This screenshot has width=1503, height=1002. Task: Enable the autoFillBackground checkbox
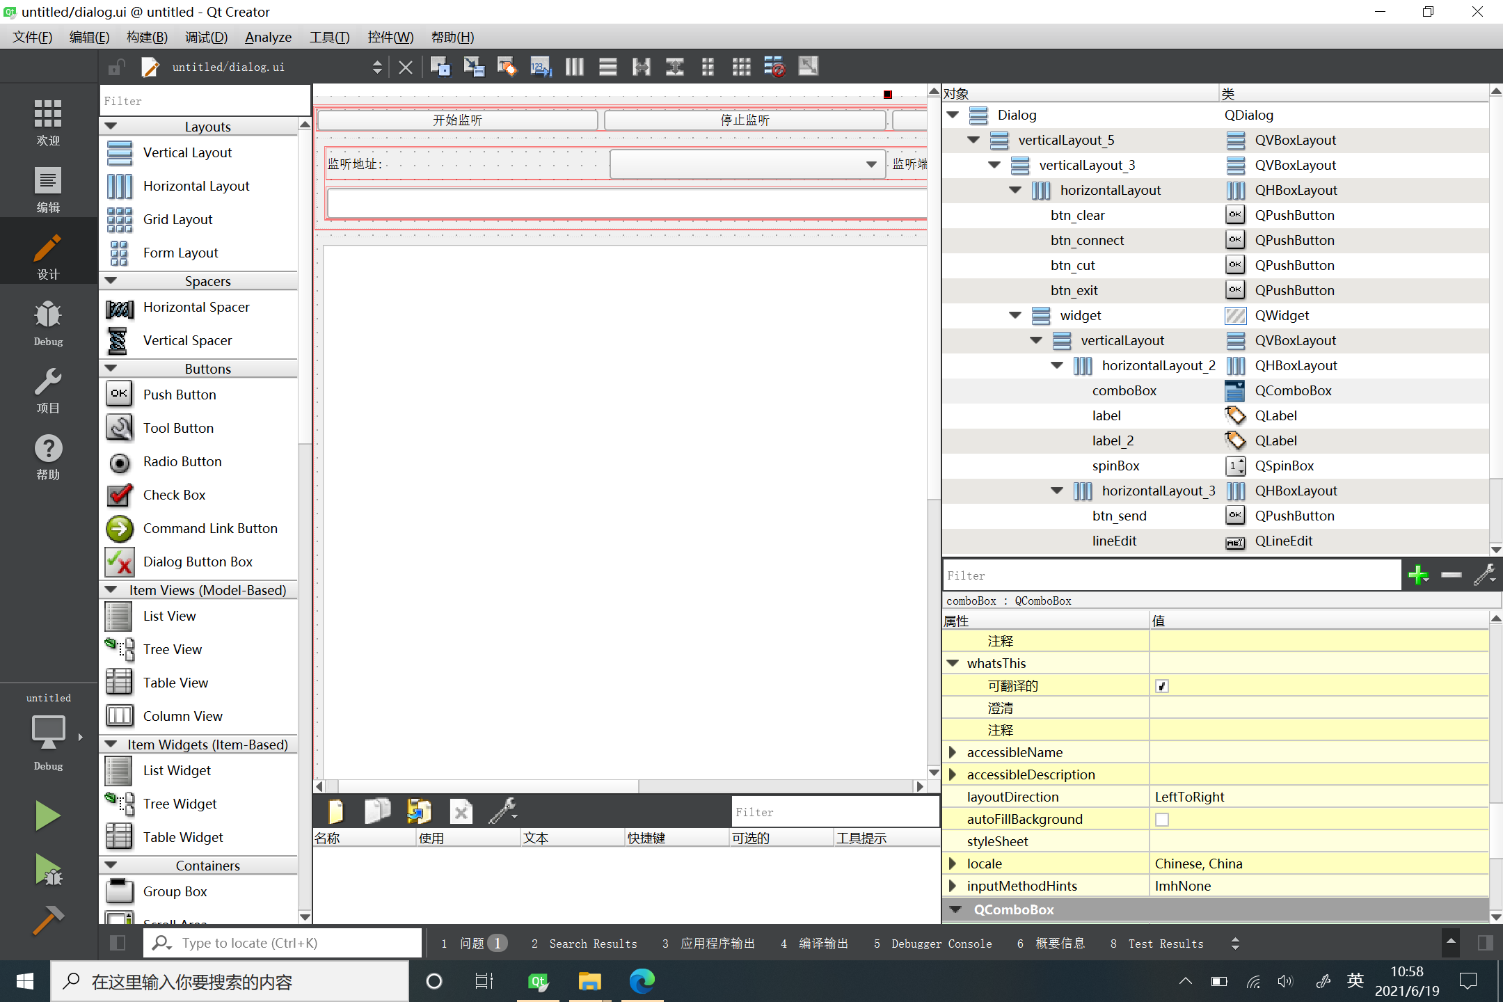1162,820
